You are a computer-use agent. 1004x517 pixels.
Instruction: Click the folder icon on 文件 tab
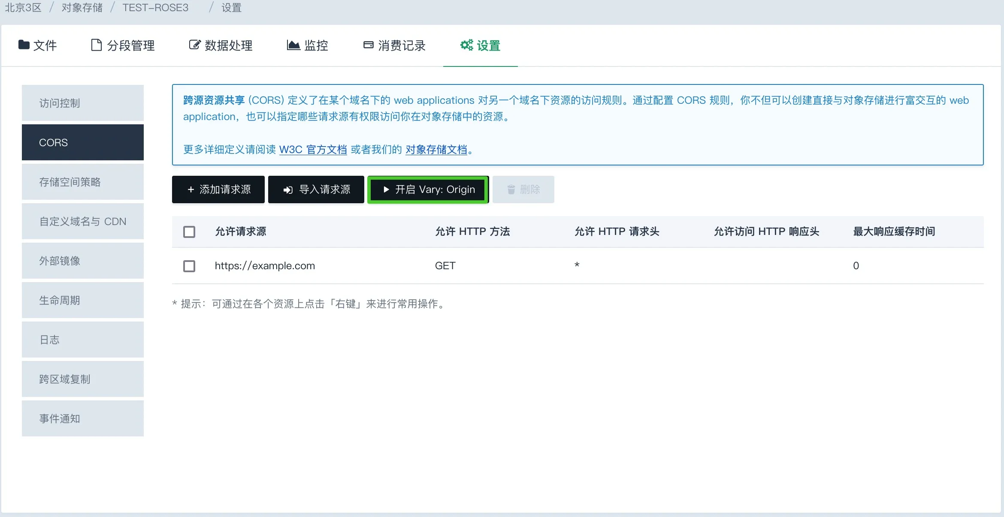(24, 45)
